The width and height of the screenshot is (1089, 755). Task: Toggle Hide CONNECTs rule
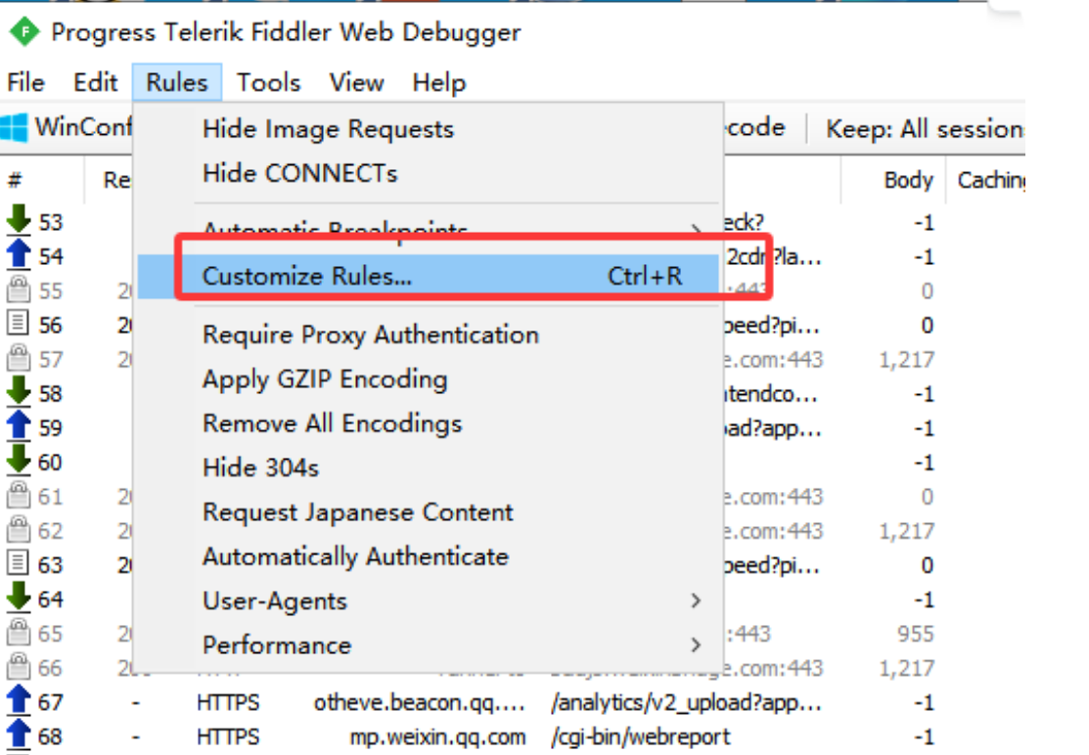tap(428, 173)
